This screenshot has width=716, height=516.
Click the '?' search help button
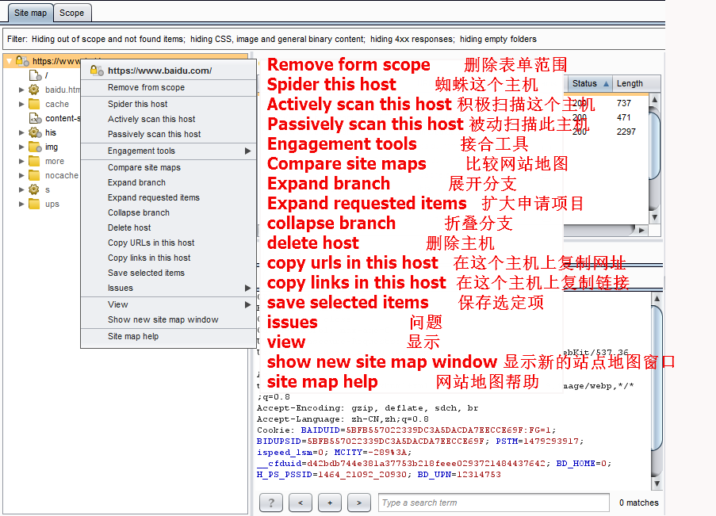(x=271, y=503)
